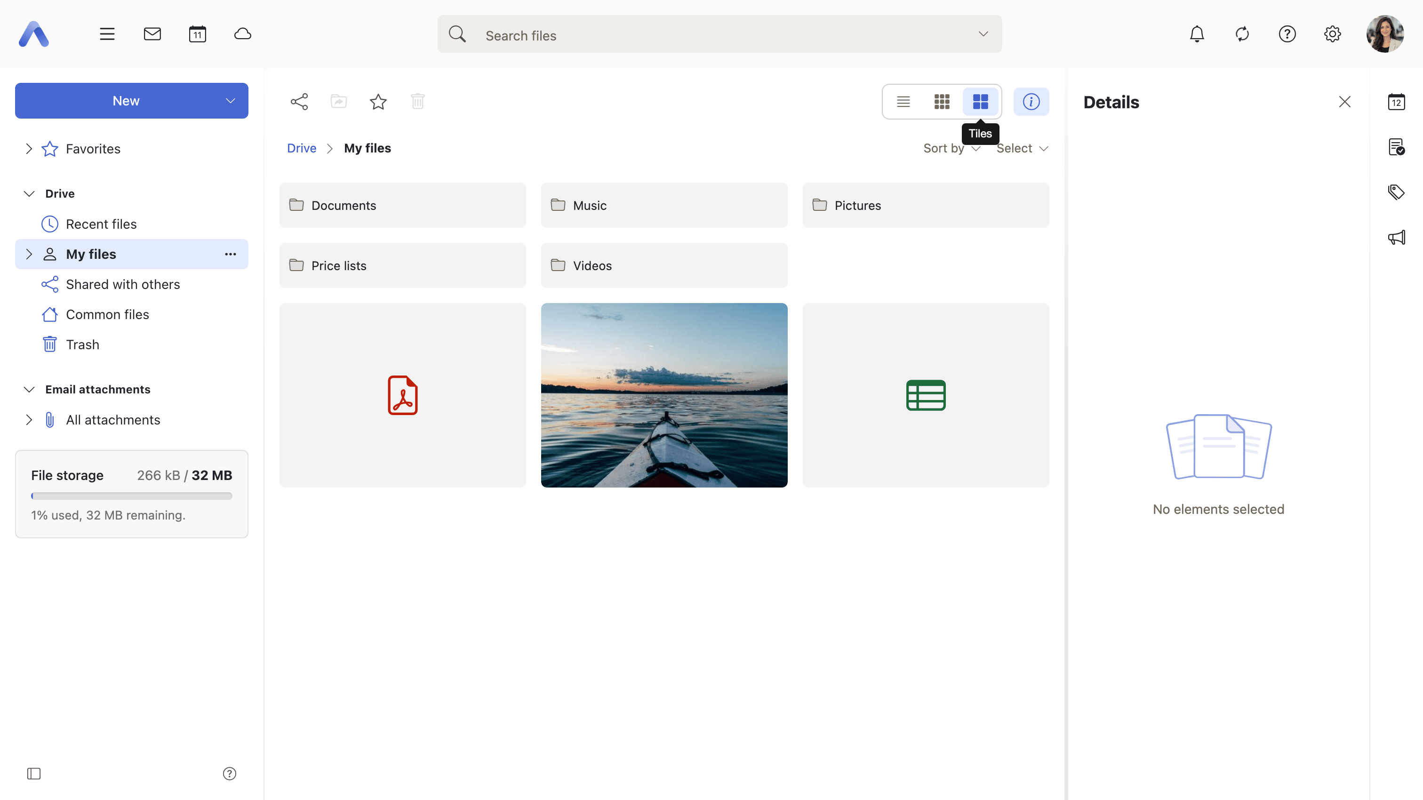Open the Mail app icon
The width and height of the screenshot is (1423, 800).
pyautogui.click(x=152, y=34)
